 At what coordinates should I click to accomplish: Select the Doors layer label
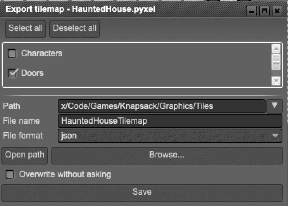point(32,73)
